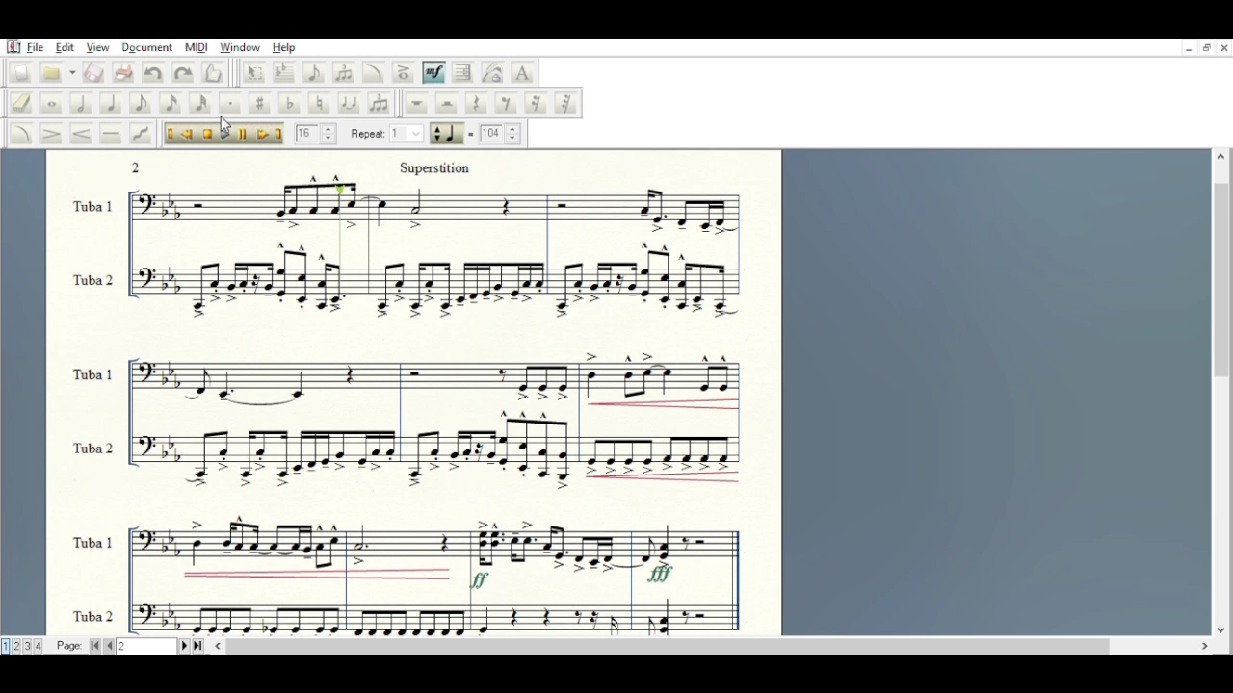Pause playback
The height and width of the screenshot is (693, 1233).
coord(243,135)
